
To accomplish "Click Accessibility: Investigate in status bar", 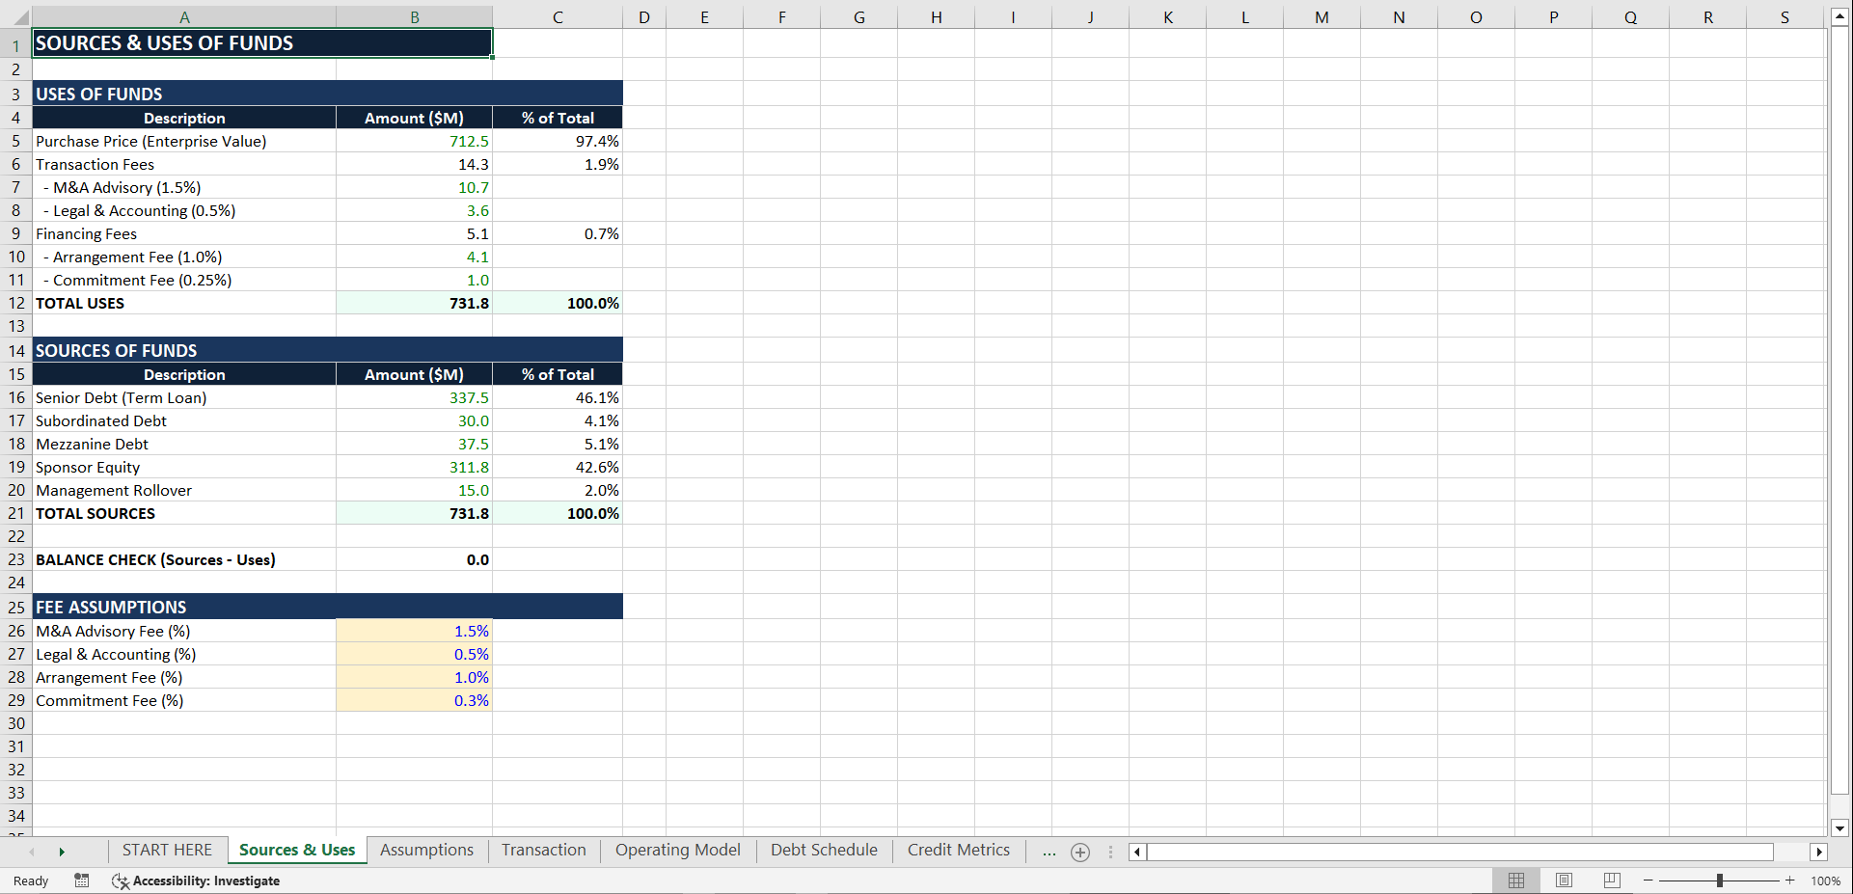I will click(207, 880).
